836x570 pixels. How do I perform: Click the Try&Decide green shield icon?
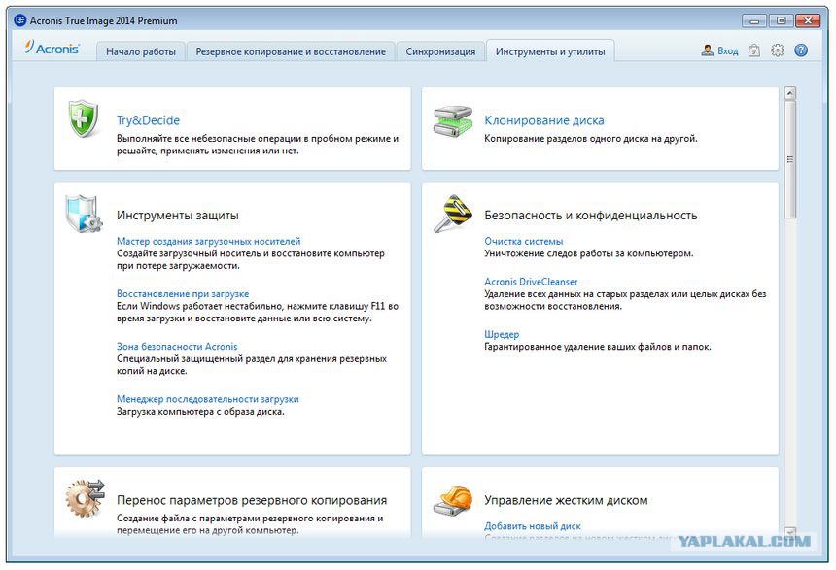[84, 118]
